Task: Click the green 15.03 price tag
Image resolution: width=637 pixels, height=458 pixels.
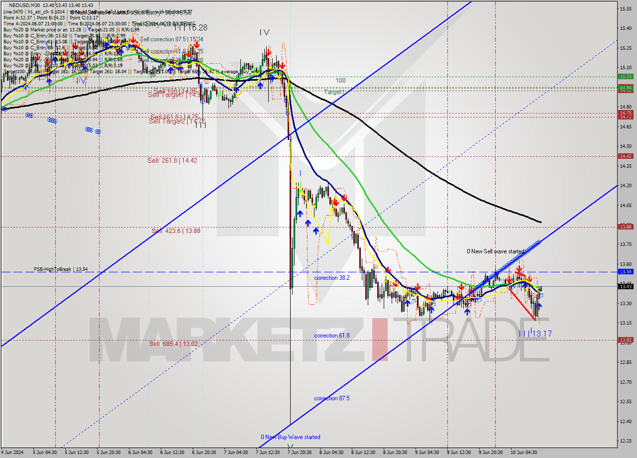Action: pyautogui.click(x=625, y=76)
